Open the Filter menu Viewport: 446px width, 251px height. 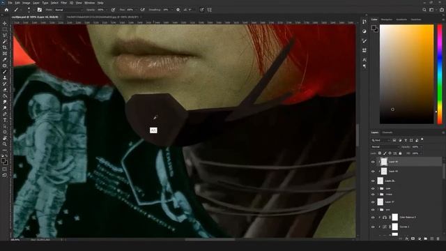coord(63,3)
